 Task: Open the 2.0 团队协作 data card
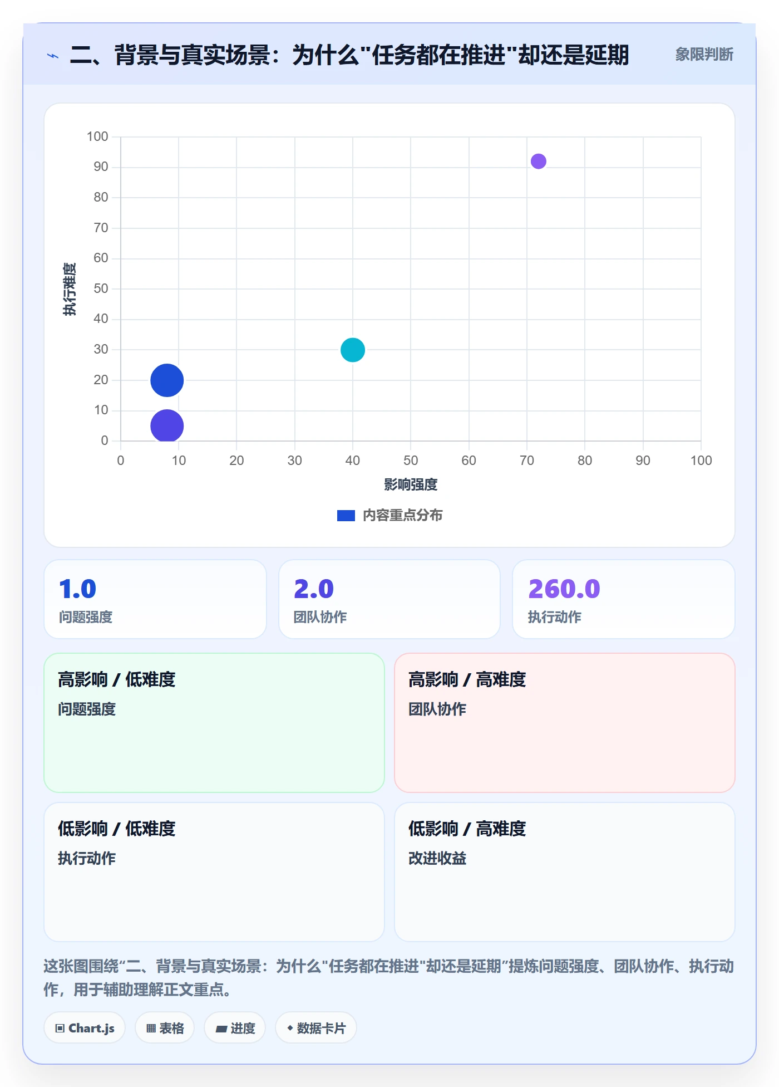tap(389, 599)
